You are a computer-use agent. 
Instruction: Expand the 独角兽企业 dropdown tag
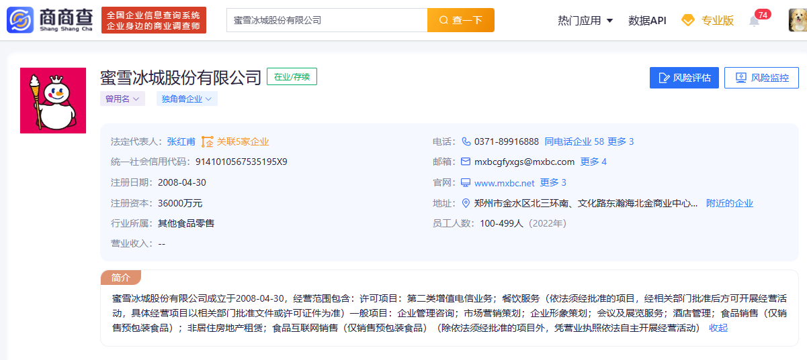[x=187, y=99]
